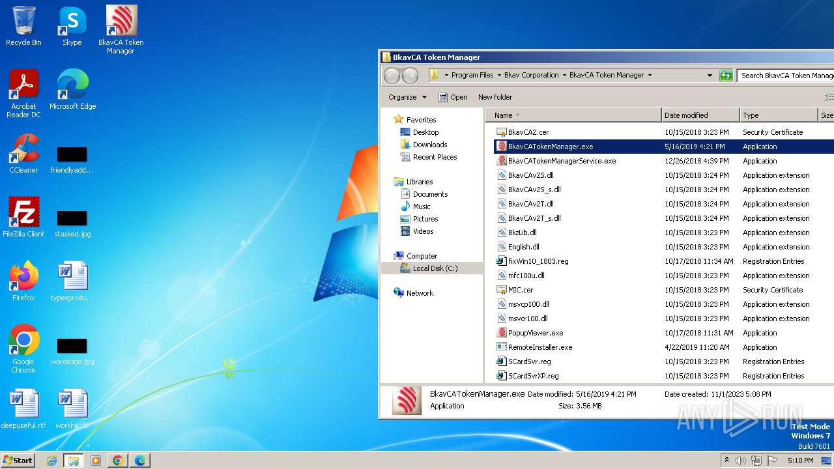Sort files by the Type column
The image size is (834, 469).
(x=779, y=115)
